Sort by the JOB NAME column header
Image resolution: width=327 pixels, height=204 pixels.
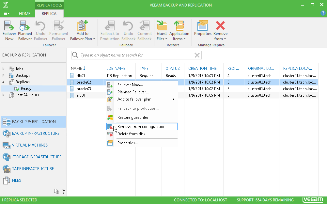[x=116, y=69]
